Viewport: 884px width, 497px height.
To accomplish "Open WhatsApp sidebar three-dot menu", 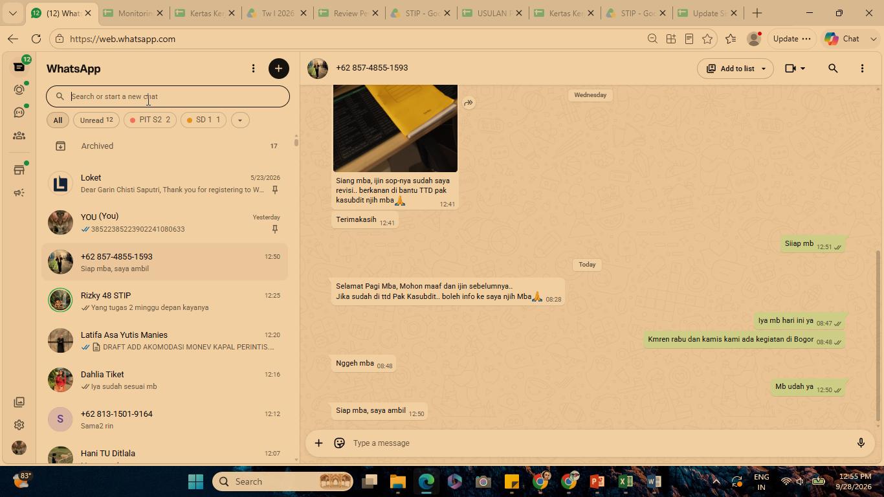I will 253,69.
